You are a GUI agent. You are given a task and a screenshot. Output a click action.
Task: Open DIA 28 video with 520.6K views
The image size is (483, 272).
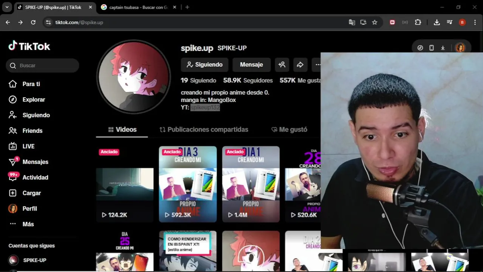[303, 184]
